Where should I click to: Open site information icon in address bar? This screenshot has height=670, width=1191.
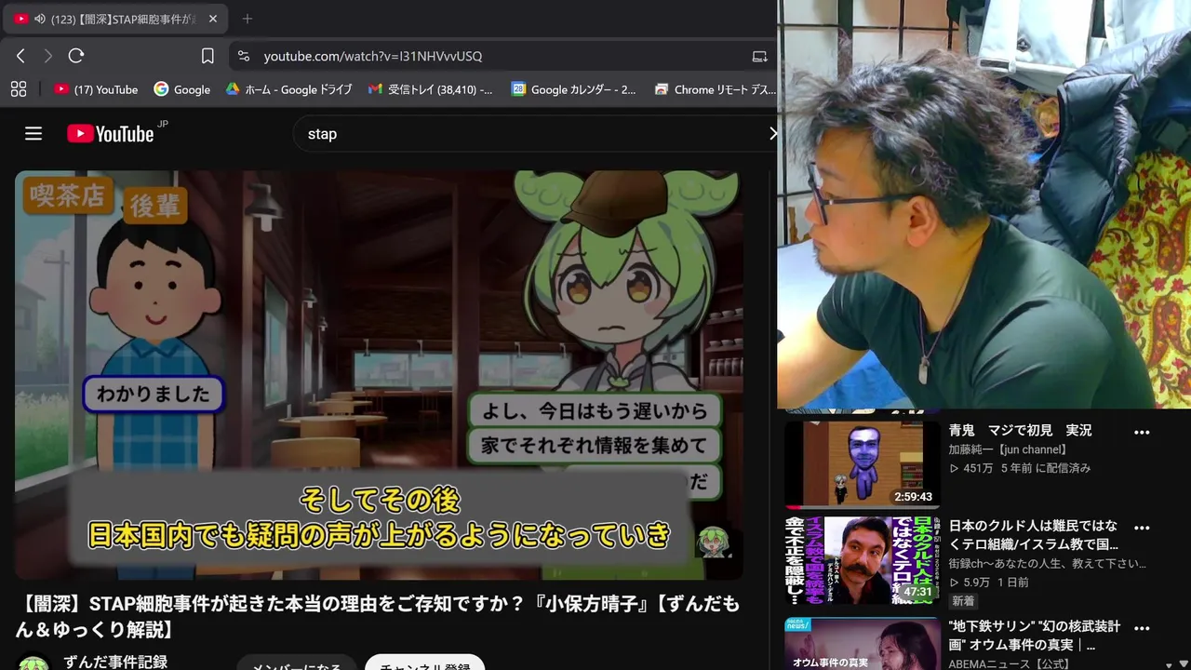click(244, 56)
